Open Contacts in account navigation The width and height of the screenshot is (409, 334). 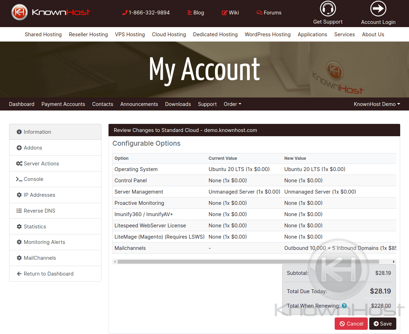point(103,104)
